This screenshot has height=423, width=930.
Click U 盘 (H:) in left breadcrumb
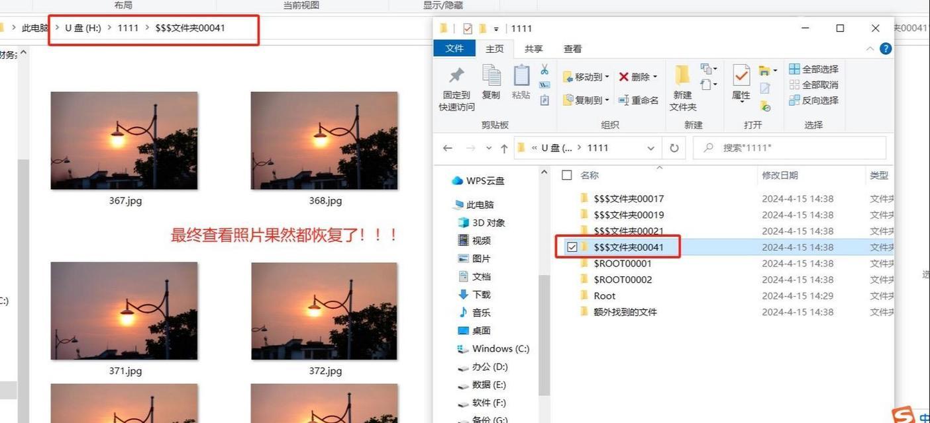coord(83,28)
